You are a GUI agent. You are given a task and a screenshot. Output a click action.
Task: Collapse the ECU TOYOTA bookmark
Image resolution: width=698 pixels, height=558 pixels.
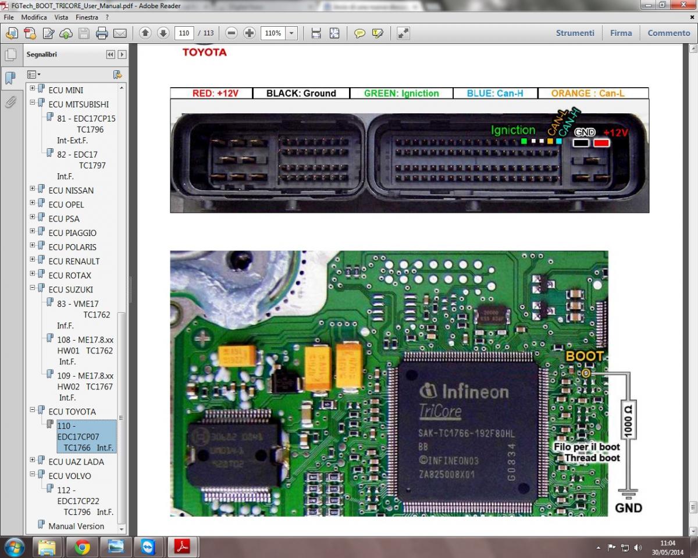(33, 411)
